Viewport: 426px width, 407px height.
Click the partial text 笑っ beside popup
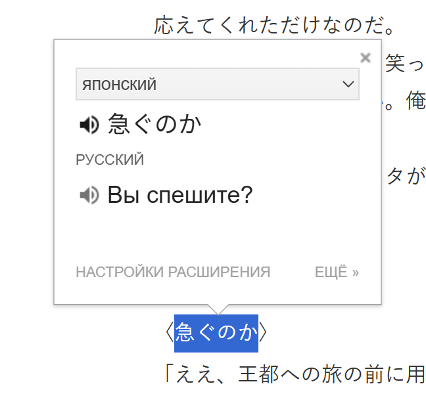(405, 63)
